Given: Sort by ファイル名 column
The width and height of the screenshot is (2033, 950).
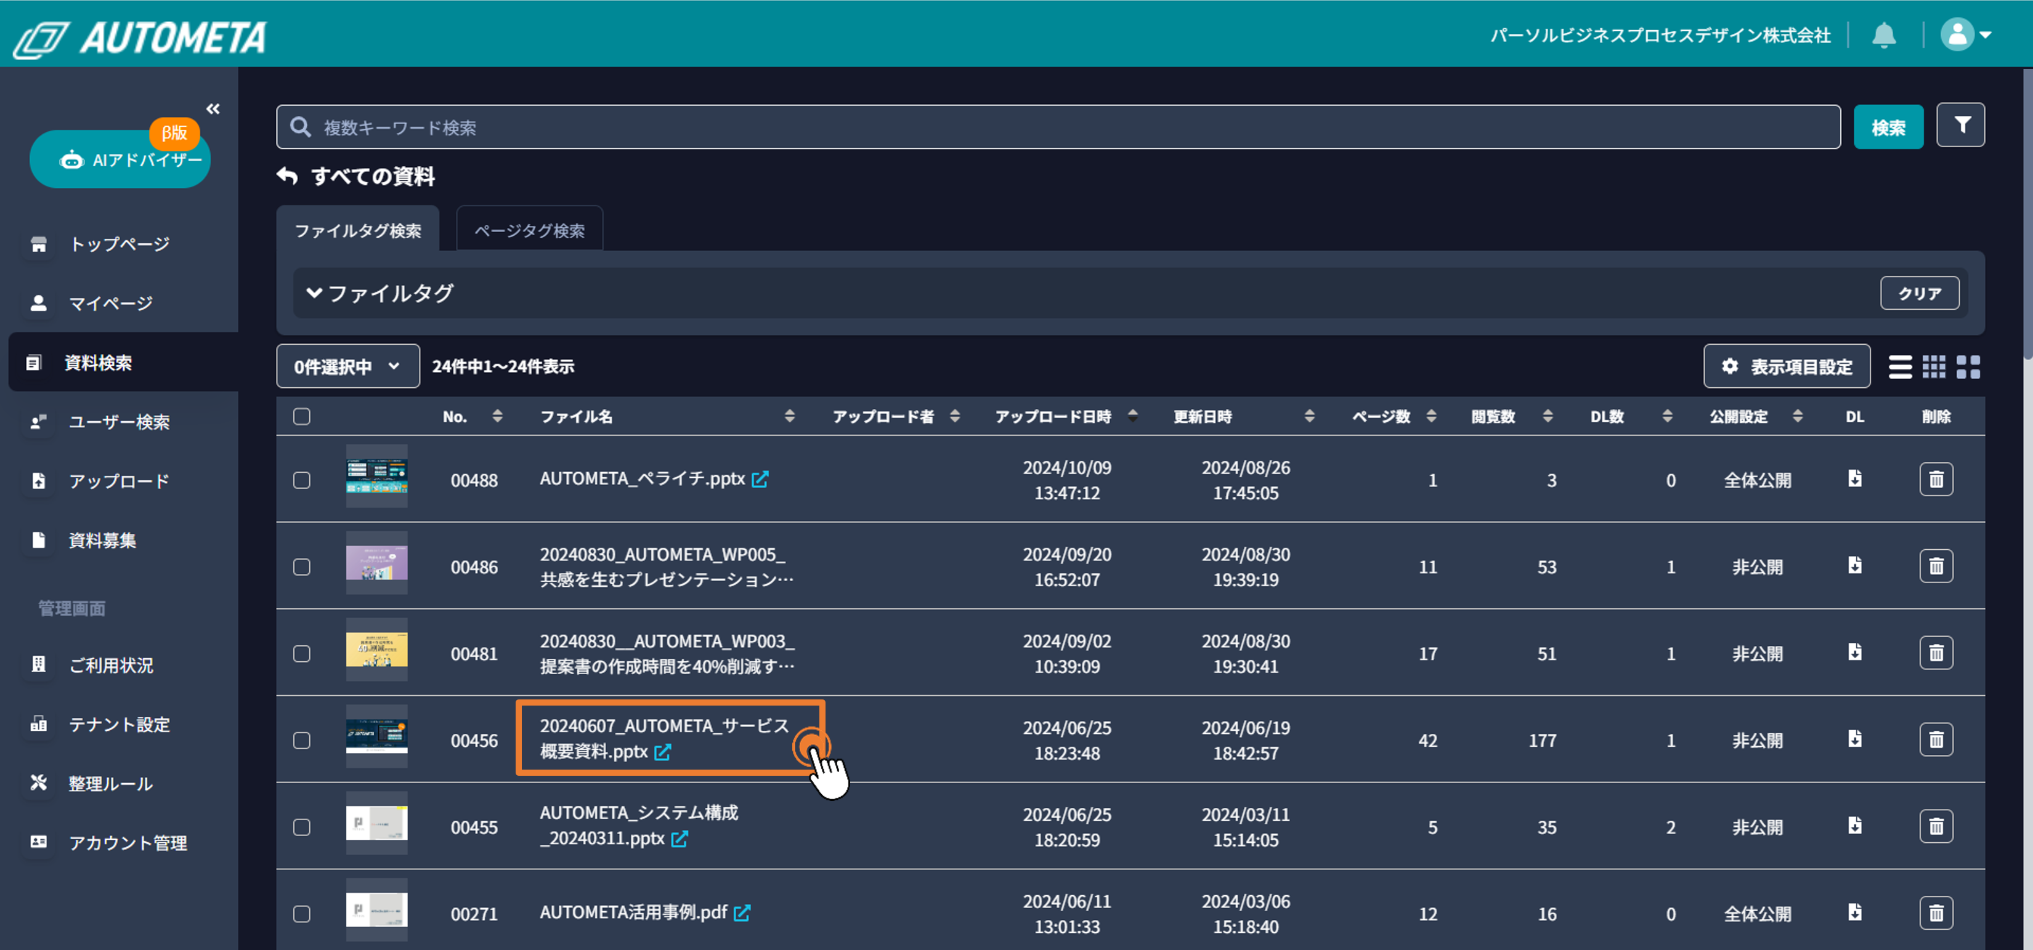Looking at the screenshot, I should [x=789, y=417].
